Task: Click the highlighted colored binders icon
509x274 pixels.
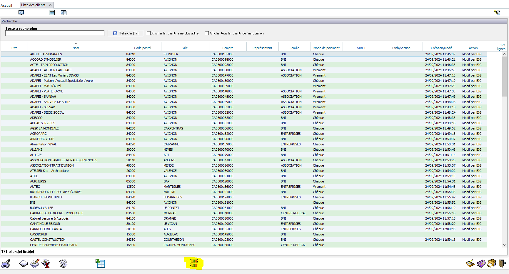Action: [x=194, y=263]
